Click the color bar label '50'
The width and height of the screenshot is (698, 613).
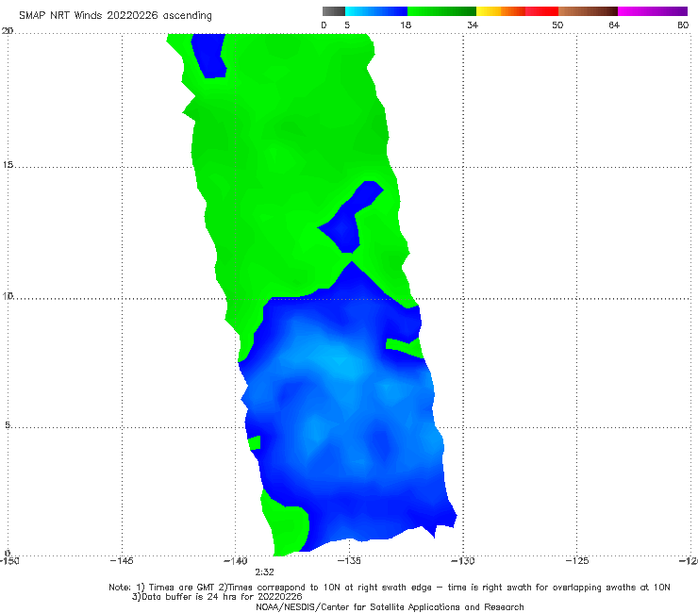pos(557,25)
